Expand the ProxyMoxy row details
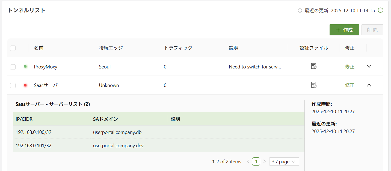 coord(369,66)
